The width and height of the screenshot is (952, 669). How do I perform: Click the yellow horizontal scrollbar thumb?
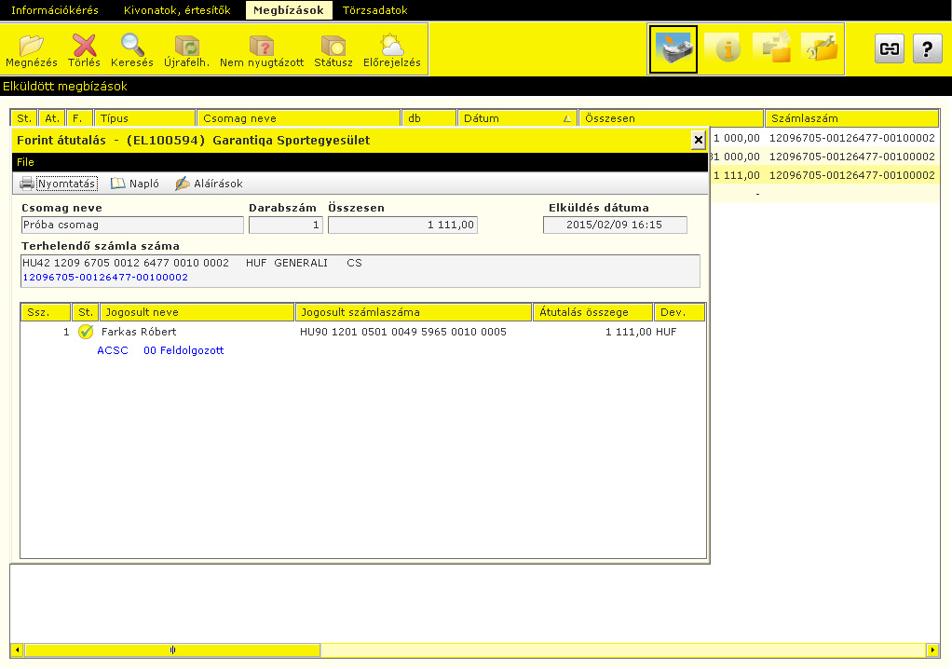point(172,650)
